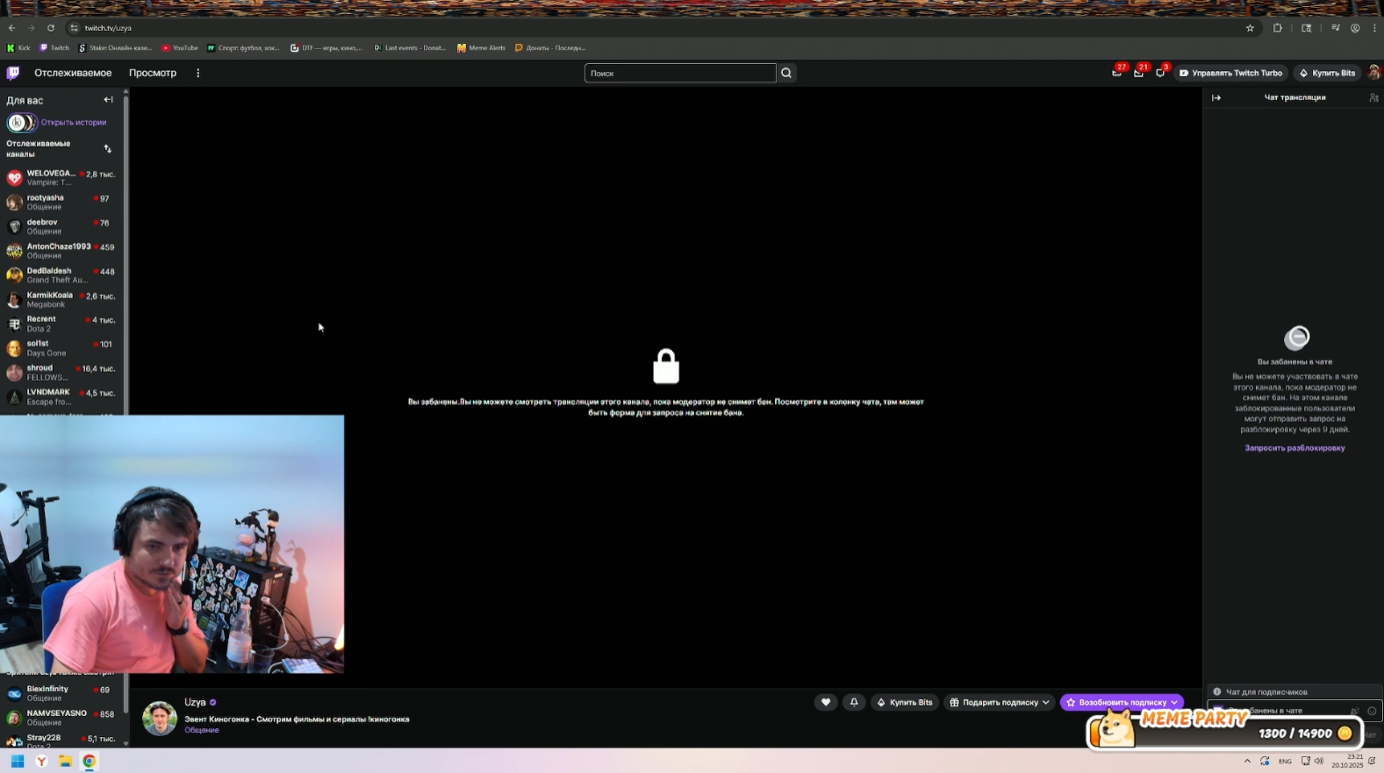Click Купить Bits under the stream
This screenshot has height=773, width=1384.
pyautogui.click(x=905, y=702)
